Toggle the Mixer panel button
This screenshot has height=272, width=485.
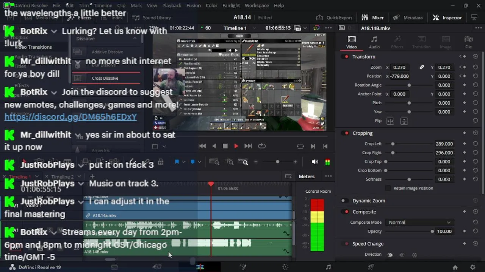(373, 17)
